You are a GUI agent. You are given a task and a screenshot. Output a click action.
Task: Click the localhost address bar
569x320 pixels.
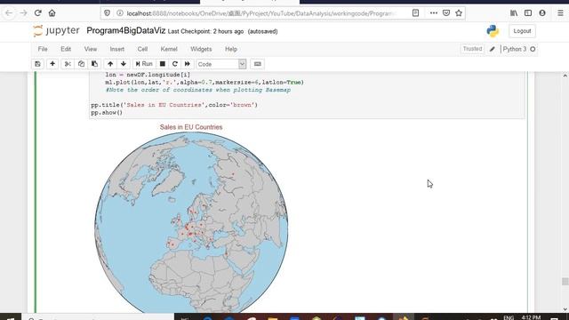(260, 13)
